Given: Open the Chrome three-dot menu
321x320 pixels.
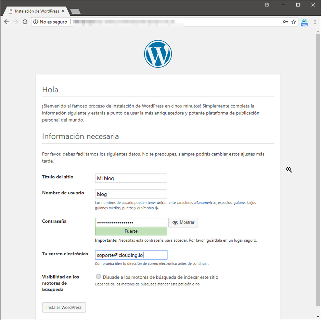Looking at the screenshot, I should click(315, 22).
